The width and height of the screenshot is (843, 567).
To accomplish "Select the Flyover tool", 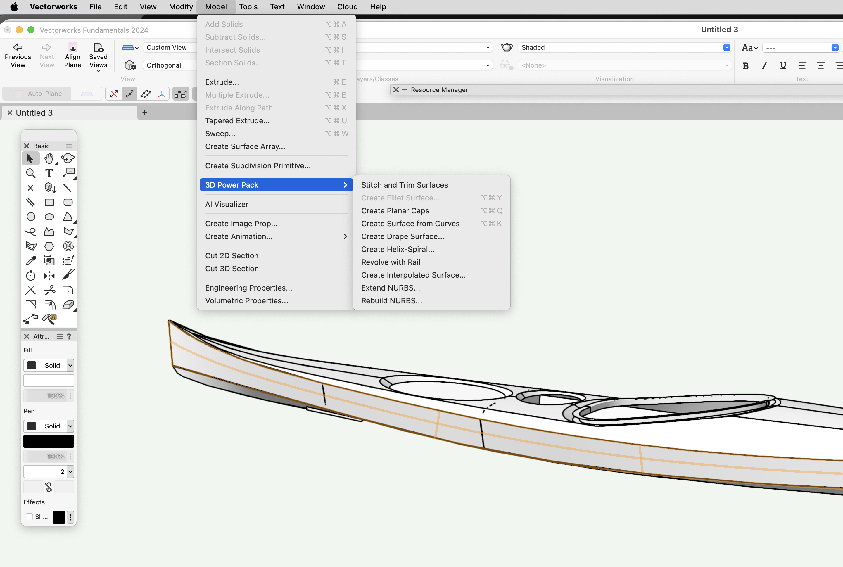I will (68, 158).
